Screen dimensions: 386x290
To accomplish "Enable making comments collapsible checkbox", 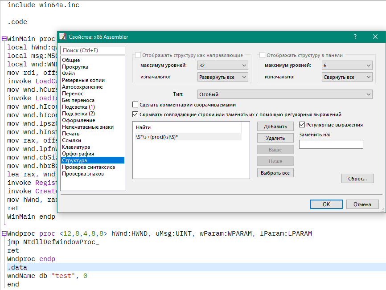I will point(136,105).
